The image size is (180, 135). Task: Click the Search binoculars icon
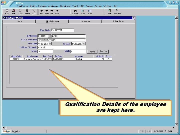(x=75, y=11)
